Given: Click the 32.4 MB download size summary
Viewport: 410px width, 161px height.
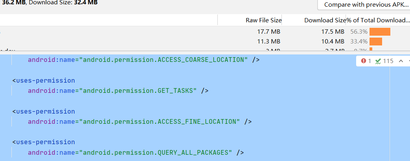Looking at the screenshot, I should (x=86, y=2).
